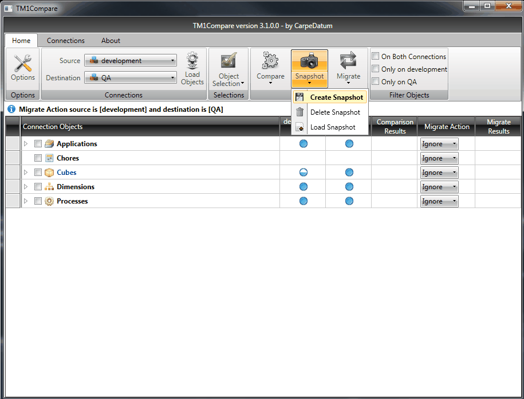Image resolution: width=524 pixels, height=399 pixels.
Task: Open Object Selection checkmark icon
Action: coord(229,61)
